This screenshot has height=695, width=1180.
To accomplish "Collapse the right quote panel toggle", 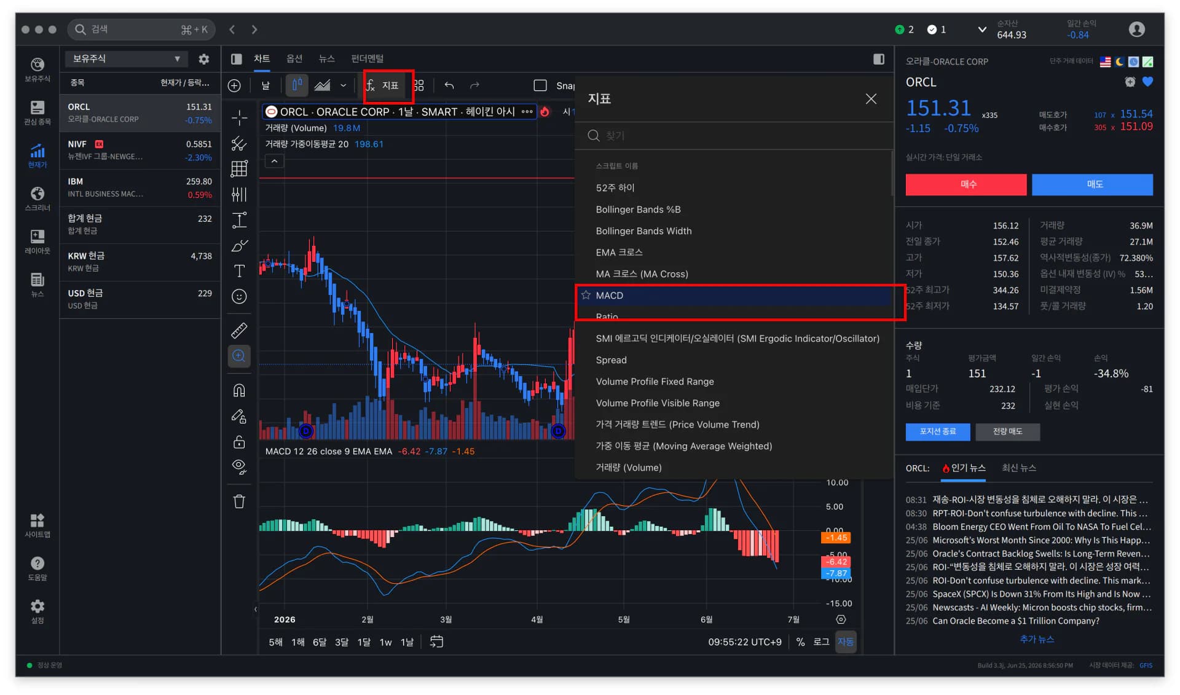I will tap(879, 59).
